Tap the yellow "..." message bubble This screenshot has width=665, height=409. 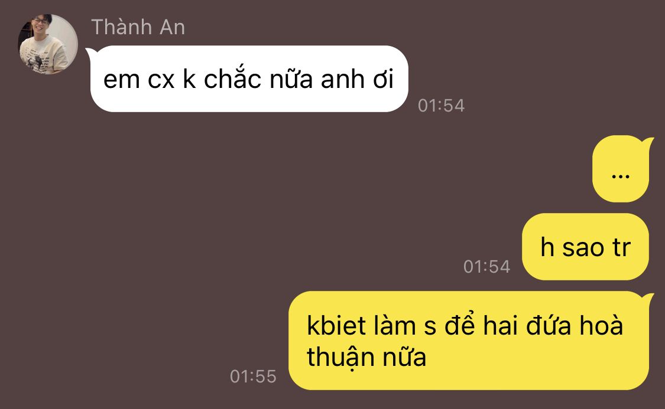click(x=621, y=169)
